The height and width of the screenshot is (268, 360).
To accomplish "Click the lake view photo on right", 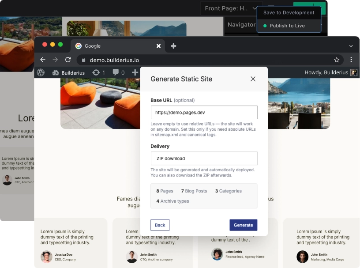I will (x=299, y=103).
